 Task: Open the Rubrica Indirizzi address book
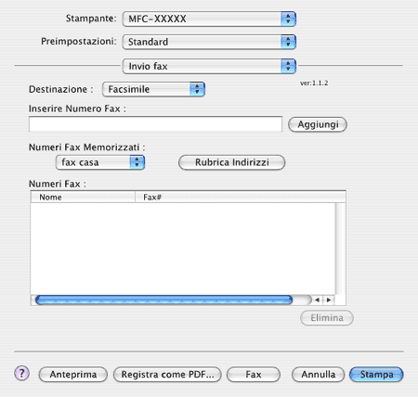click(231, 162)
